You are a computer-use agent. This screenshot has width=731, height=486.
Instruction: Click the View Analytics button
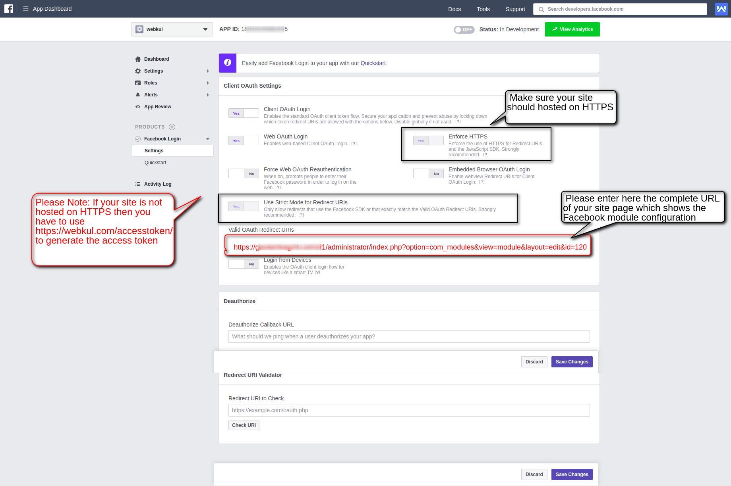click(572, 29)
